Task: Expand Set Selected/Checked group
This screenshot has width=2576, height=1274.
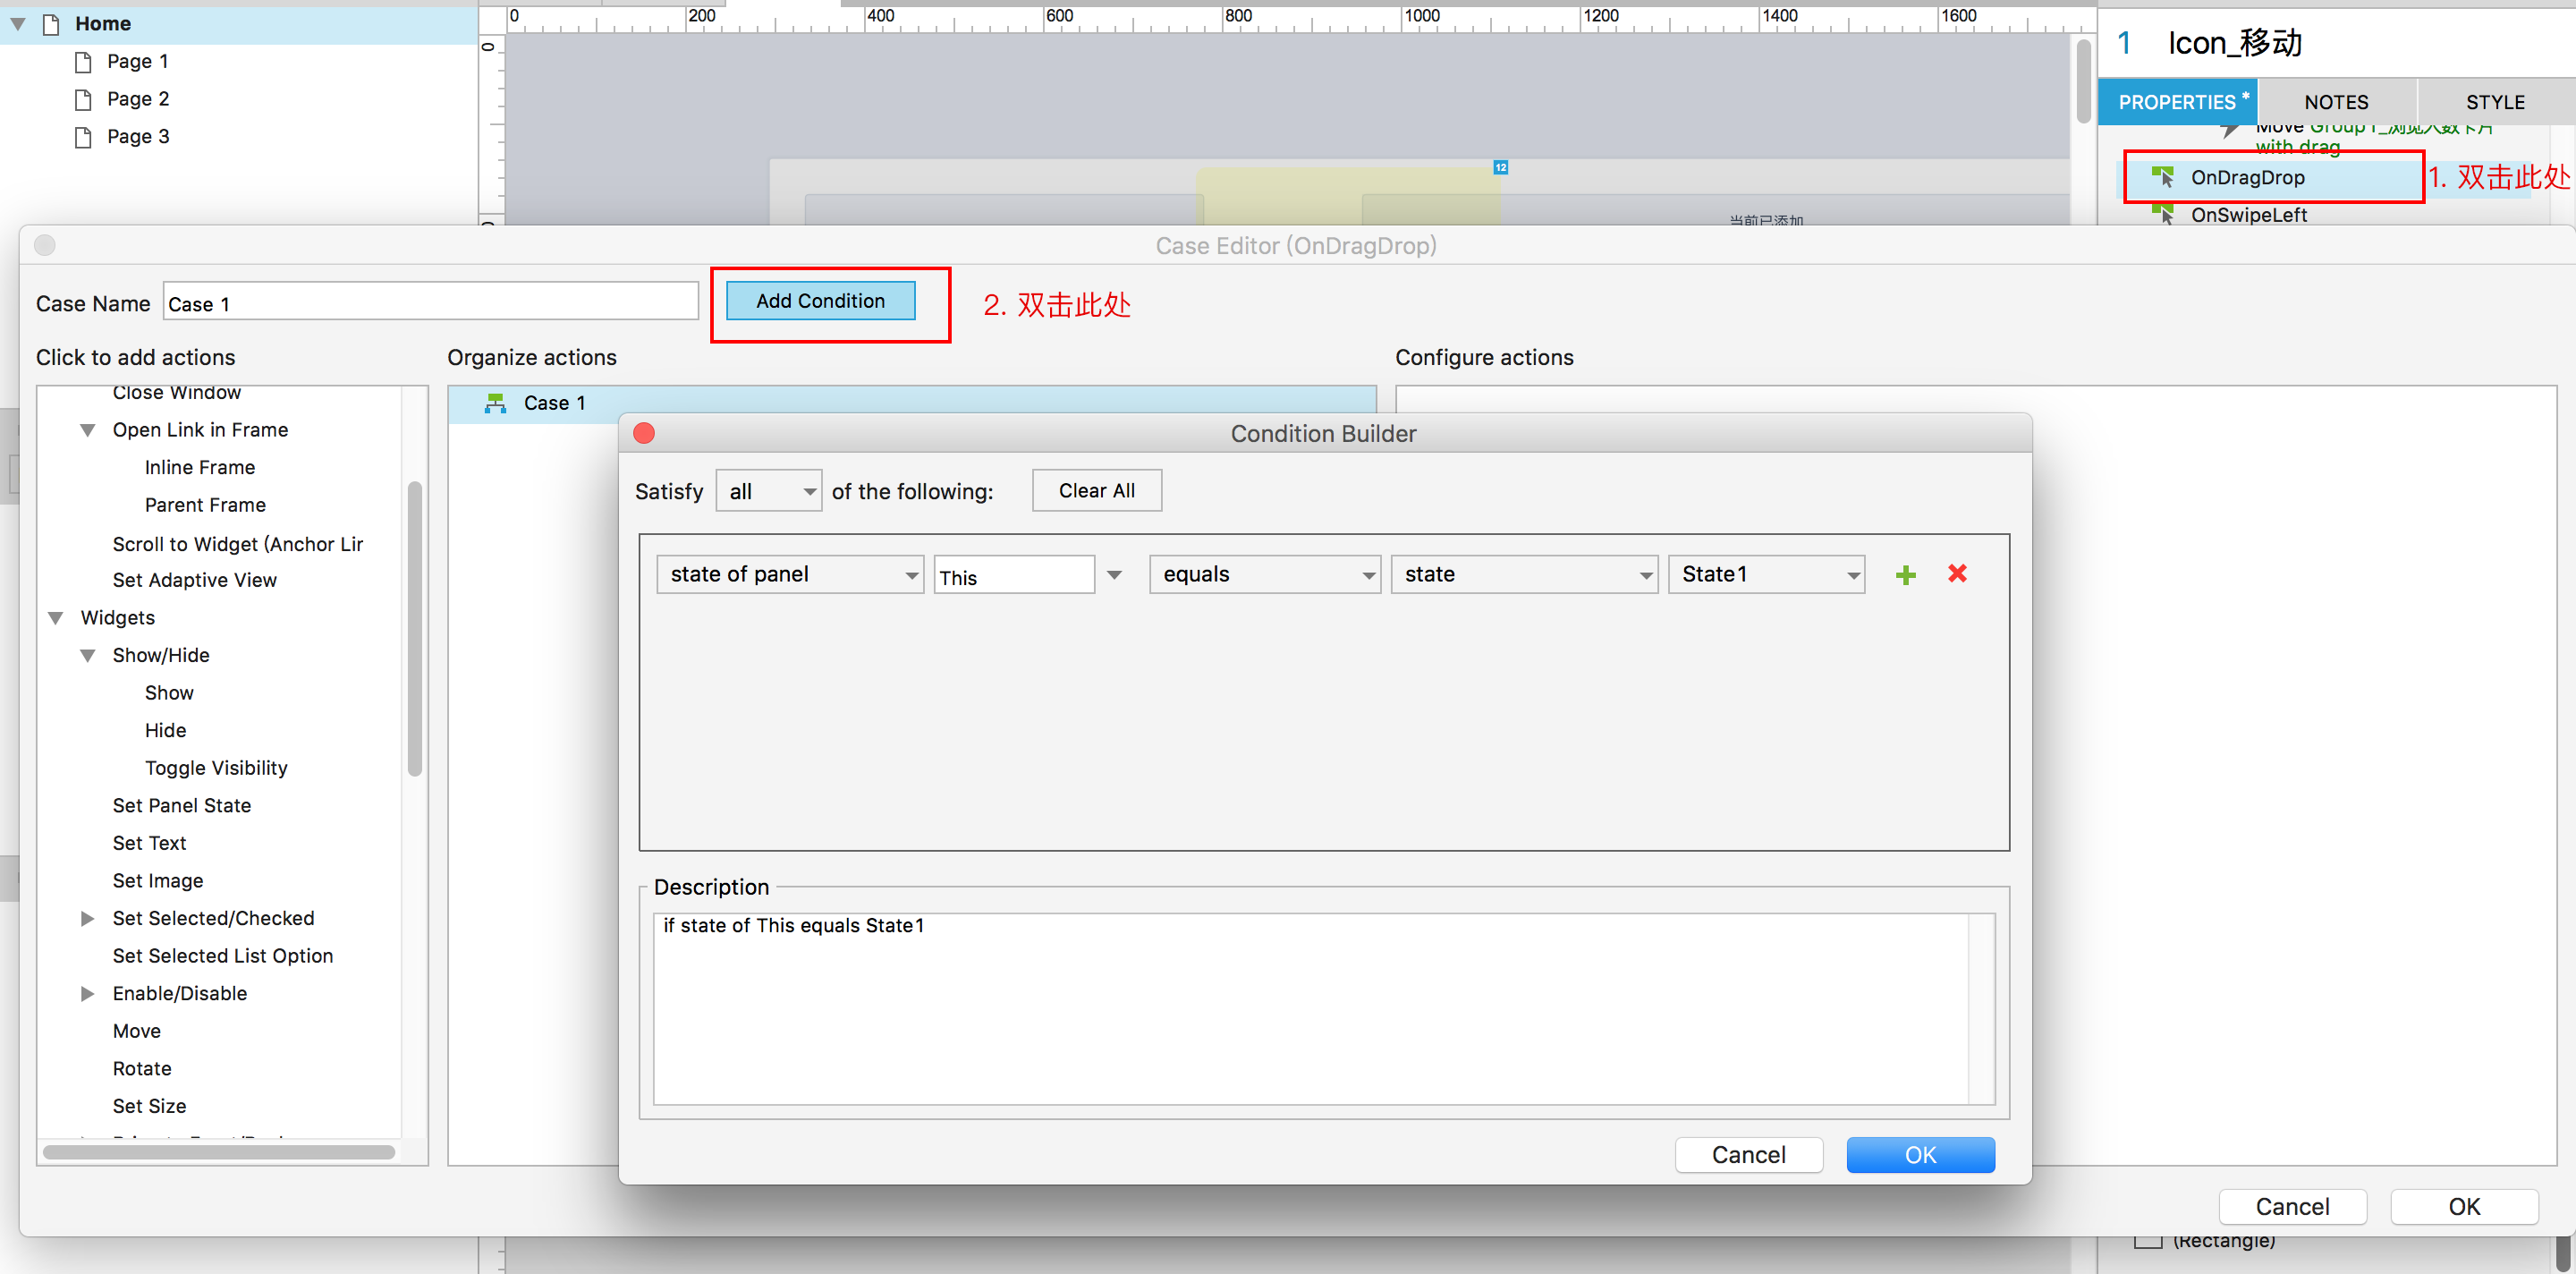Action: point(88,919)
